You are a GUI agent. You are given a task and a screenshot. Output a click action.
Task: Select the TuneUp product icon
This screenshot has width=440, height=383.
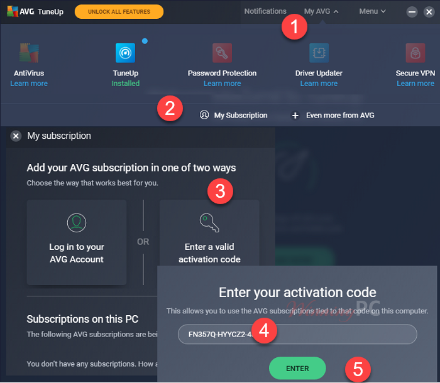pyautogui.click(x=126, y=53)
